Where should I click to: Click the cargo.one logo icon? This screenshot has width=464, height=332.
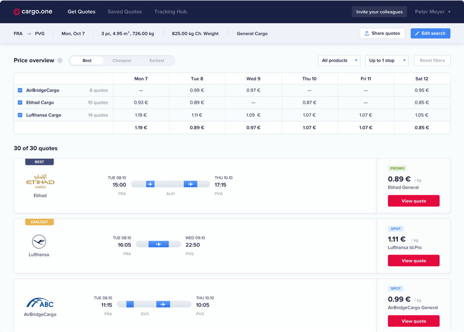(16, 12)
